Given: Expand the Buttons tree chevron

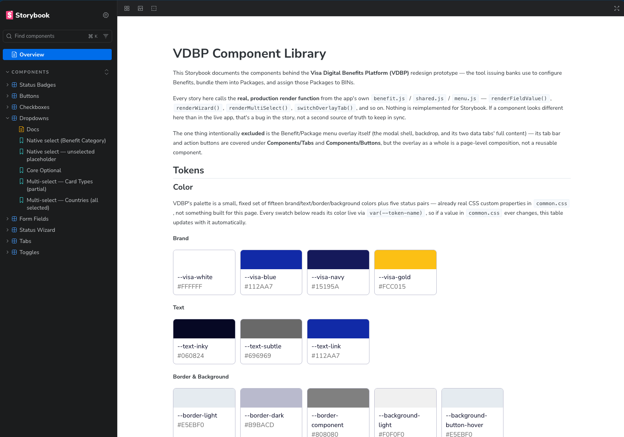Looking at the screenshot, I should click(x=8, y=96).
